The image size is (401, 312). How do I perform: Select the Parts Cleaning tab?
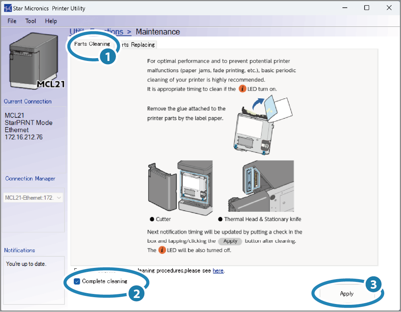(x=92, y=44)
